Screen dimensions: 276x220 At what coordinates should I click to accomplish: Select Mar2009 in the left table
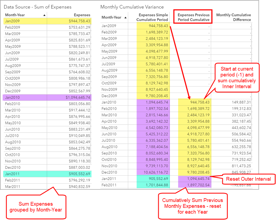tap(12, 34)
